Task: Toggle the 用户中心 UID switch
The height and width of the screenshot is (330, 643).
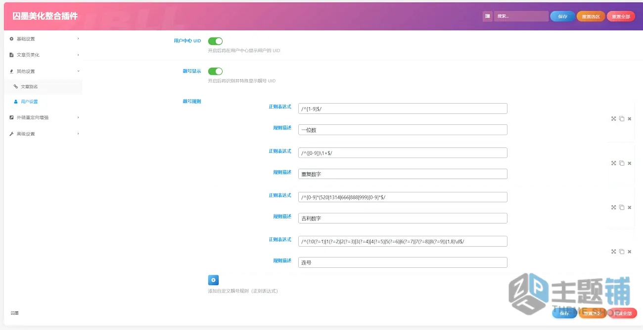Action: (x=215, y=41)
